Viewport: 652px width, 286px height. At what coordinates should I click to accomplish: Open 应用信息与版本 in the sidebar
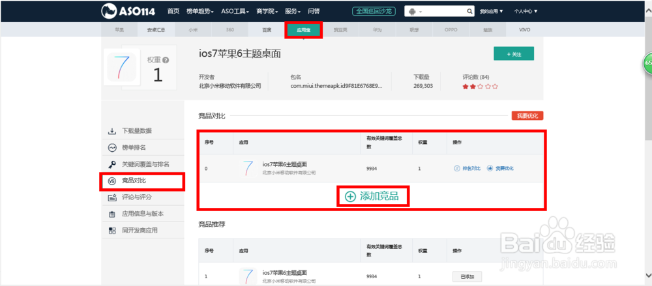click(x=143, y=214)
